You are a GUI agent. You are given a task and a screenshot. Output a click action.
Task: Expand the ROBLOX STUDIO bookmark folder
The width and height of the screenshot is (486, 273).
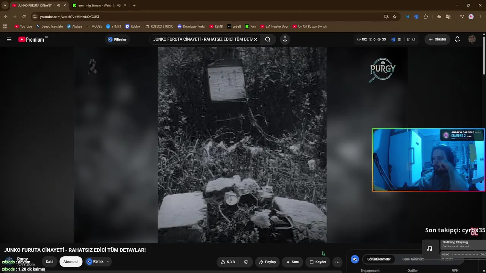click(159, 27)
